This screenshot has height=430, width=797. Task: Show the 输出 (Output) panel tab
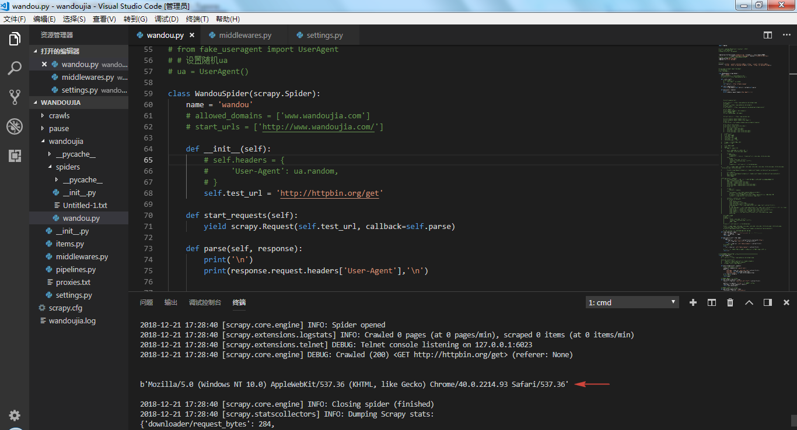tap(171, 302)
